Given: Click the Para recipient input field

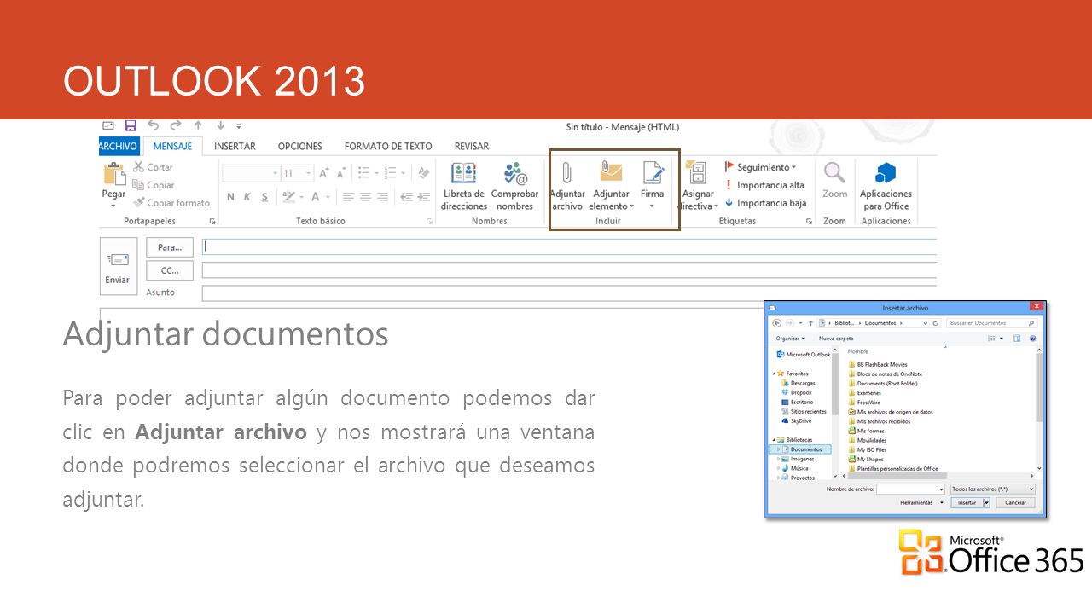Looking at the screenshot, I should (x=569, y=247).
